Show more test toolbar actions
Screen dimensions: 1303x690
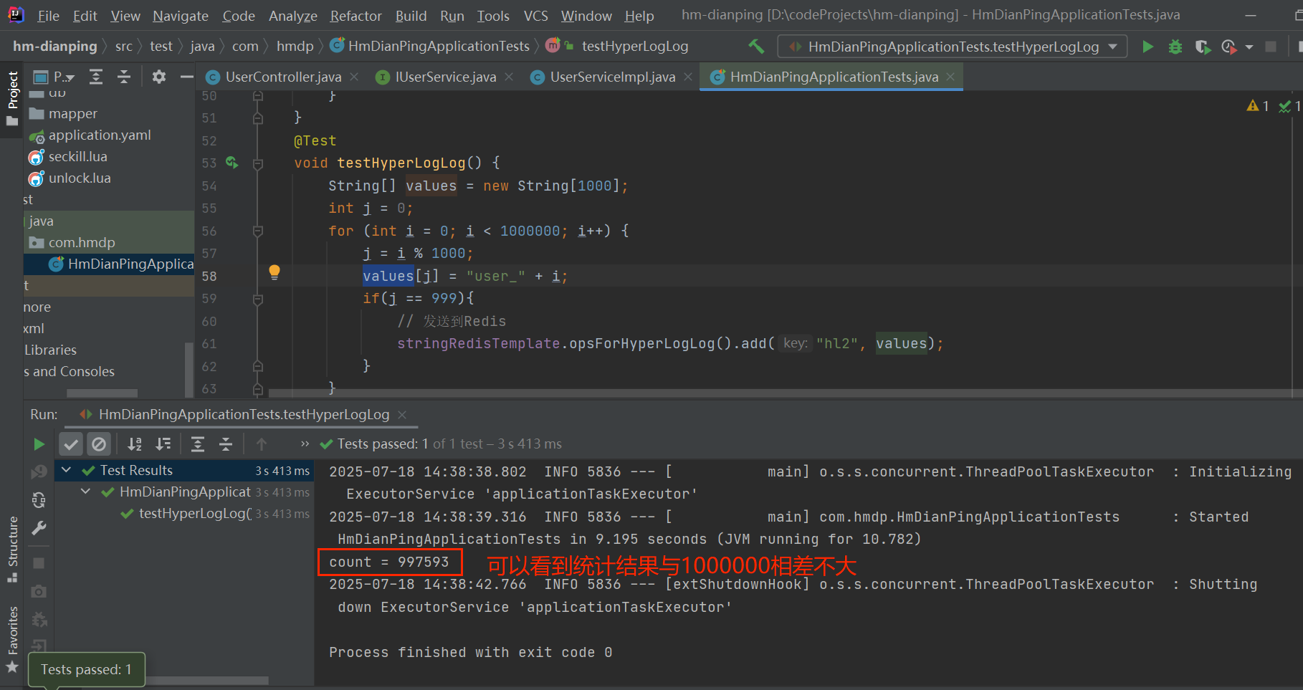point(305,444)
